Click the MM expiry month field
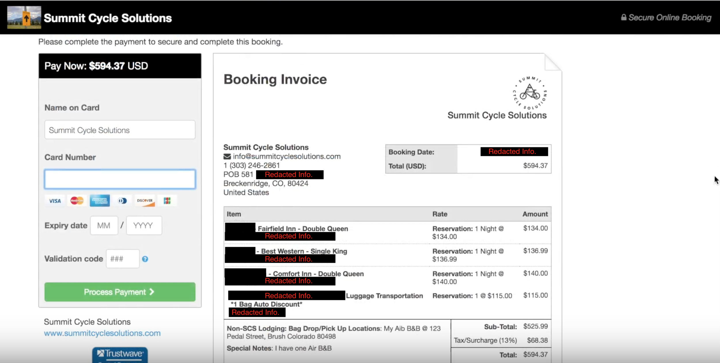The image size is (720, 363). click(104, 225)
